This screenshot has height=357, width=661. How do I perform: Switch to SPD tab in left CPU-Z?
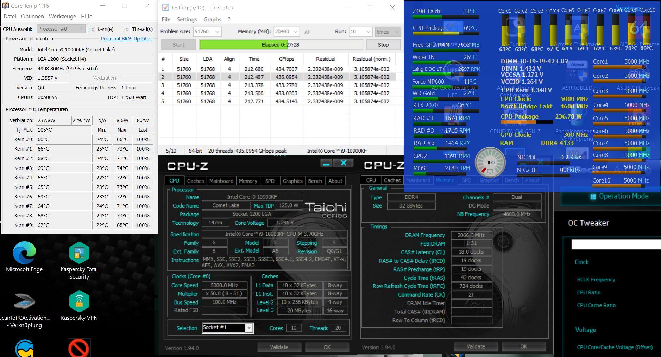click(x=270, y=181)
